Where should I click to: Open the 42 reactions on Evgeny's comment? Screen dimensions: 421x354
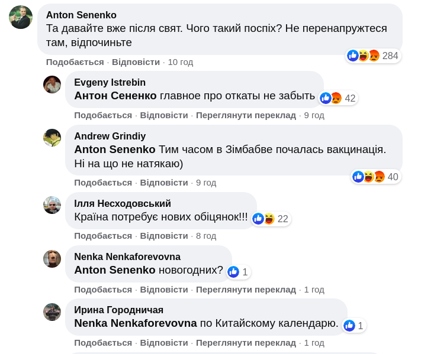tap(339, 98)
